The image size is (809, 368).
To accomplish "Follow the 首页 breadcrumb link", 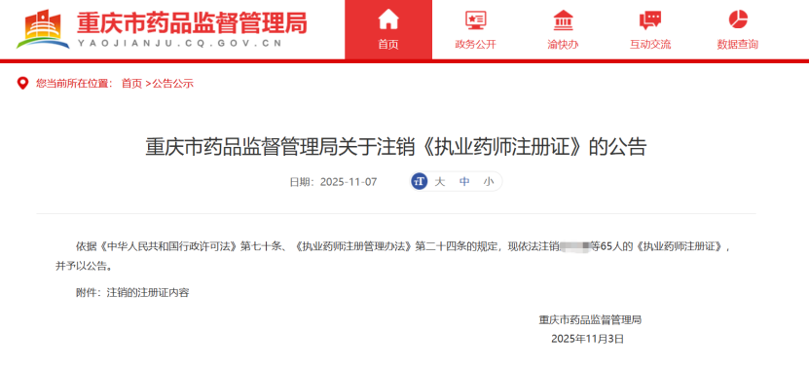I will (x=131, y=84).
